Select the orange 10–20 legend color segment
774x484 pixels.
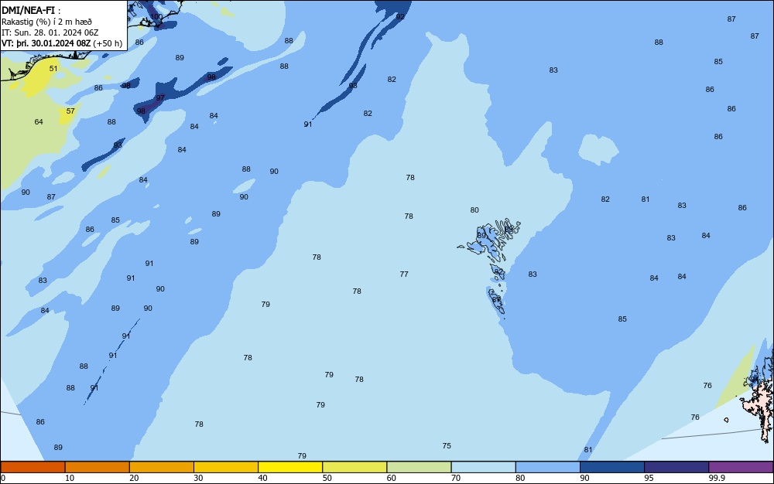[x=98, y=467]
